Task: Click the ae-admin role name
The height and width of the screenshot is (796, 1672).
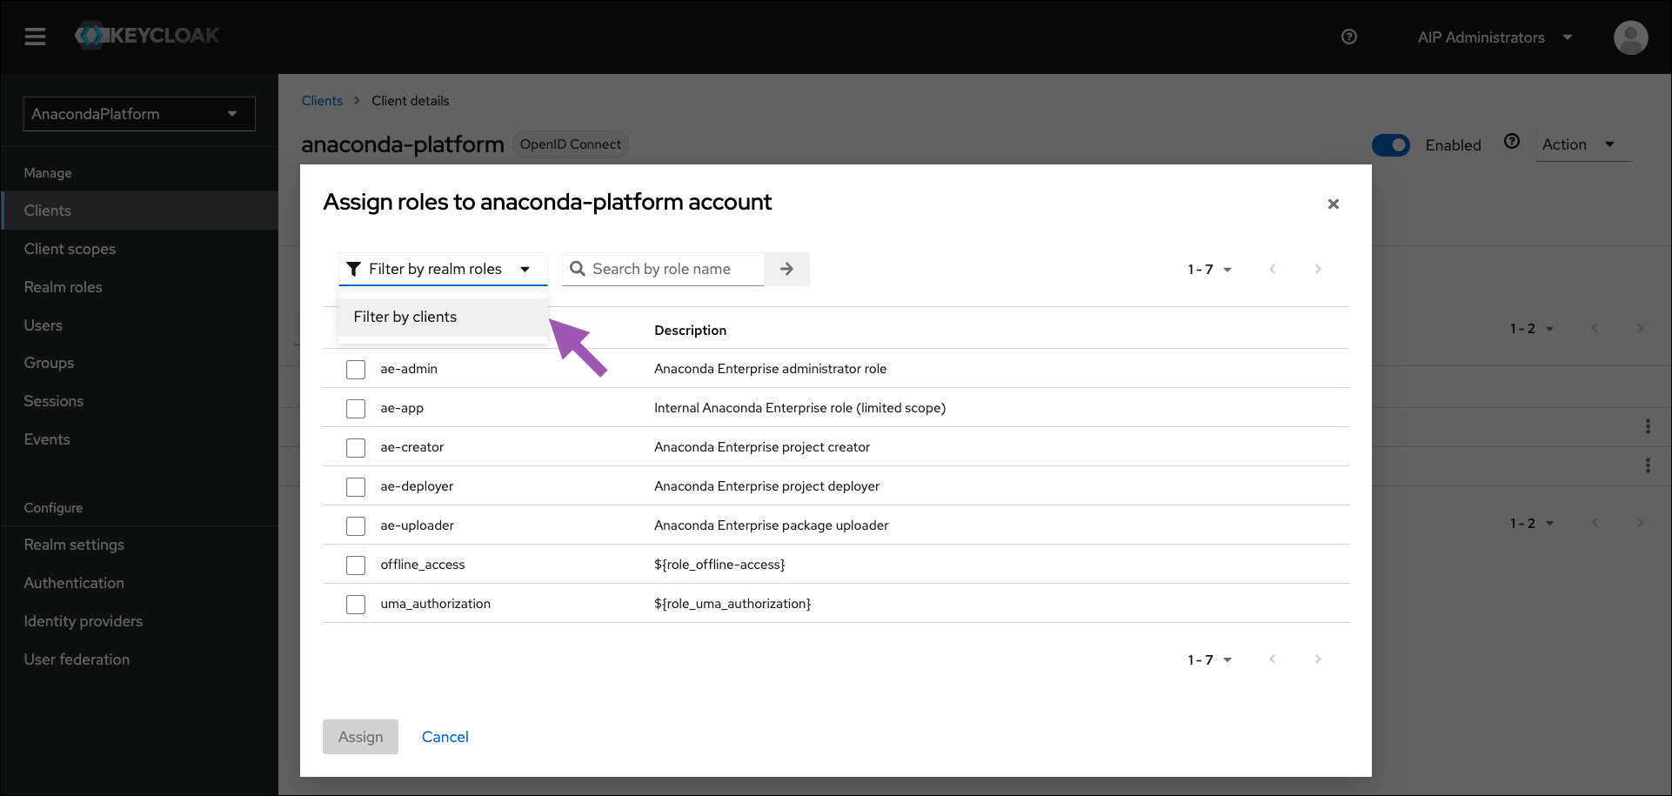Action: [409, 369]
